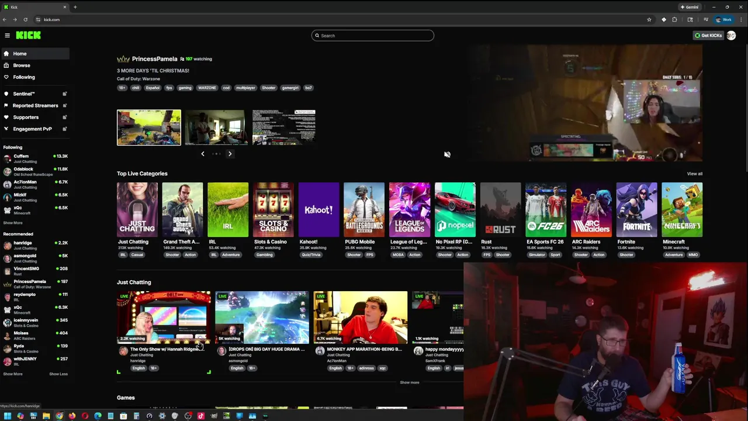This screenshot has height=421, width=748.
Task: Click the WARZONE tag under featured stream
Action: click(x=207, y=88)
